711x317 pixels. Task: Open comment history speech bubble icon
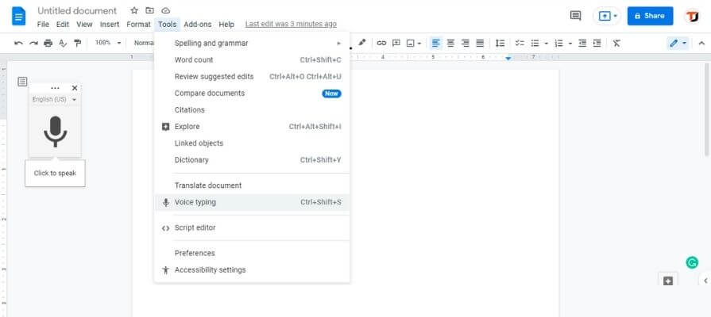tap(576, 16)
